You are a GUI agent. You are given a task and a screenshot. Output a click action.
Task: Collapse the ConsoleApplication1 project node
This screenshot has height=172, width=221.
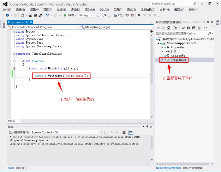point(158,43)
